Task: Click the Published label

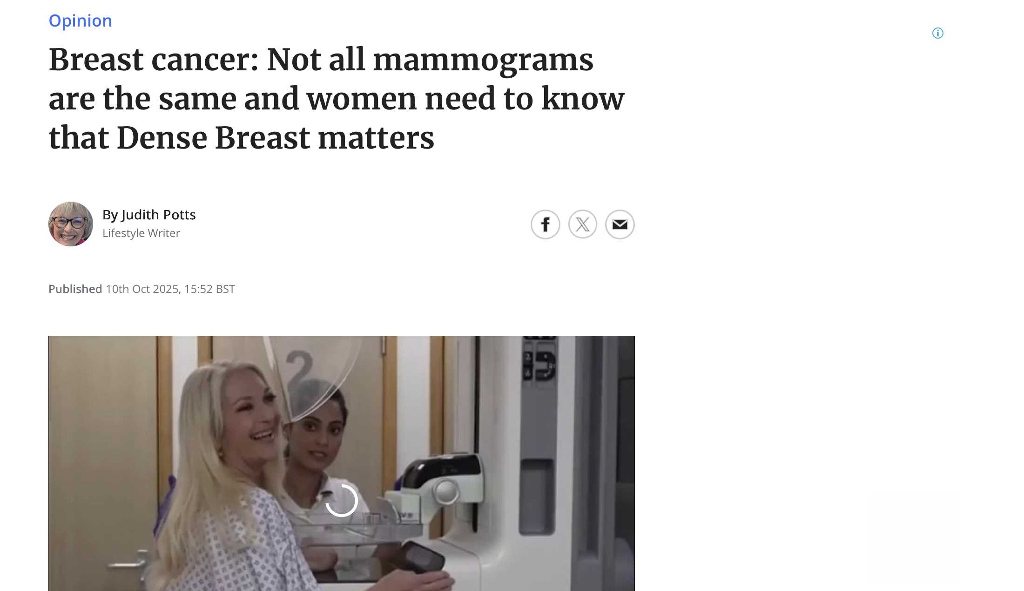Action: [75, 289]
